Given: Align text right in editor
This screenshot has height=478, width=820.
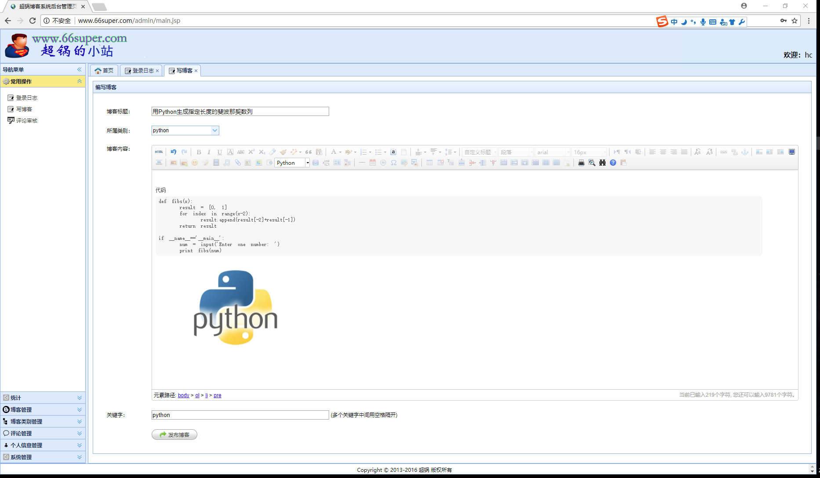Looking at the screenshot, I should point(673,152).
